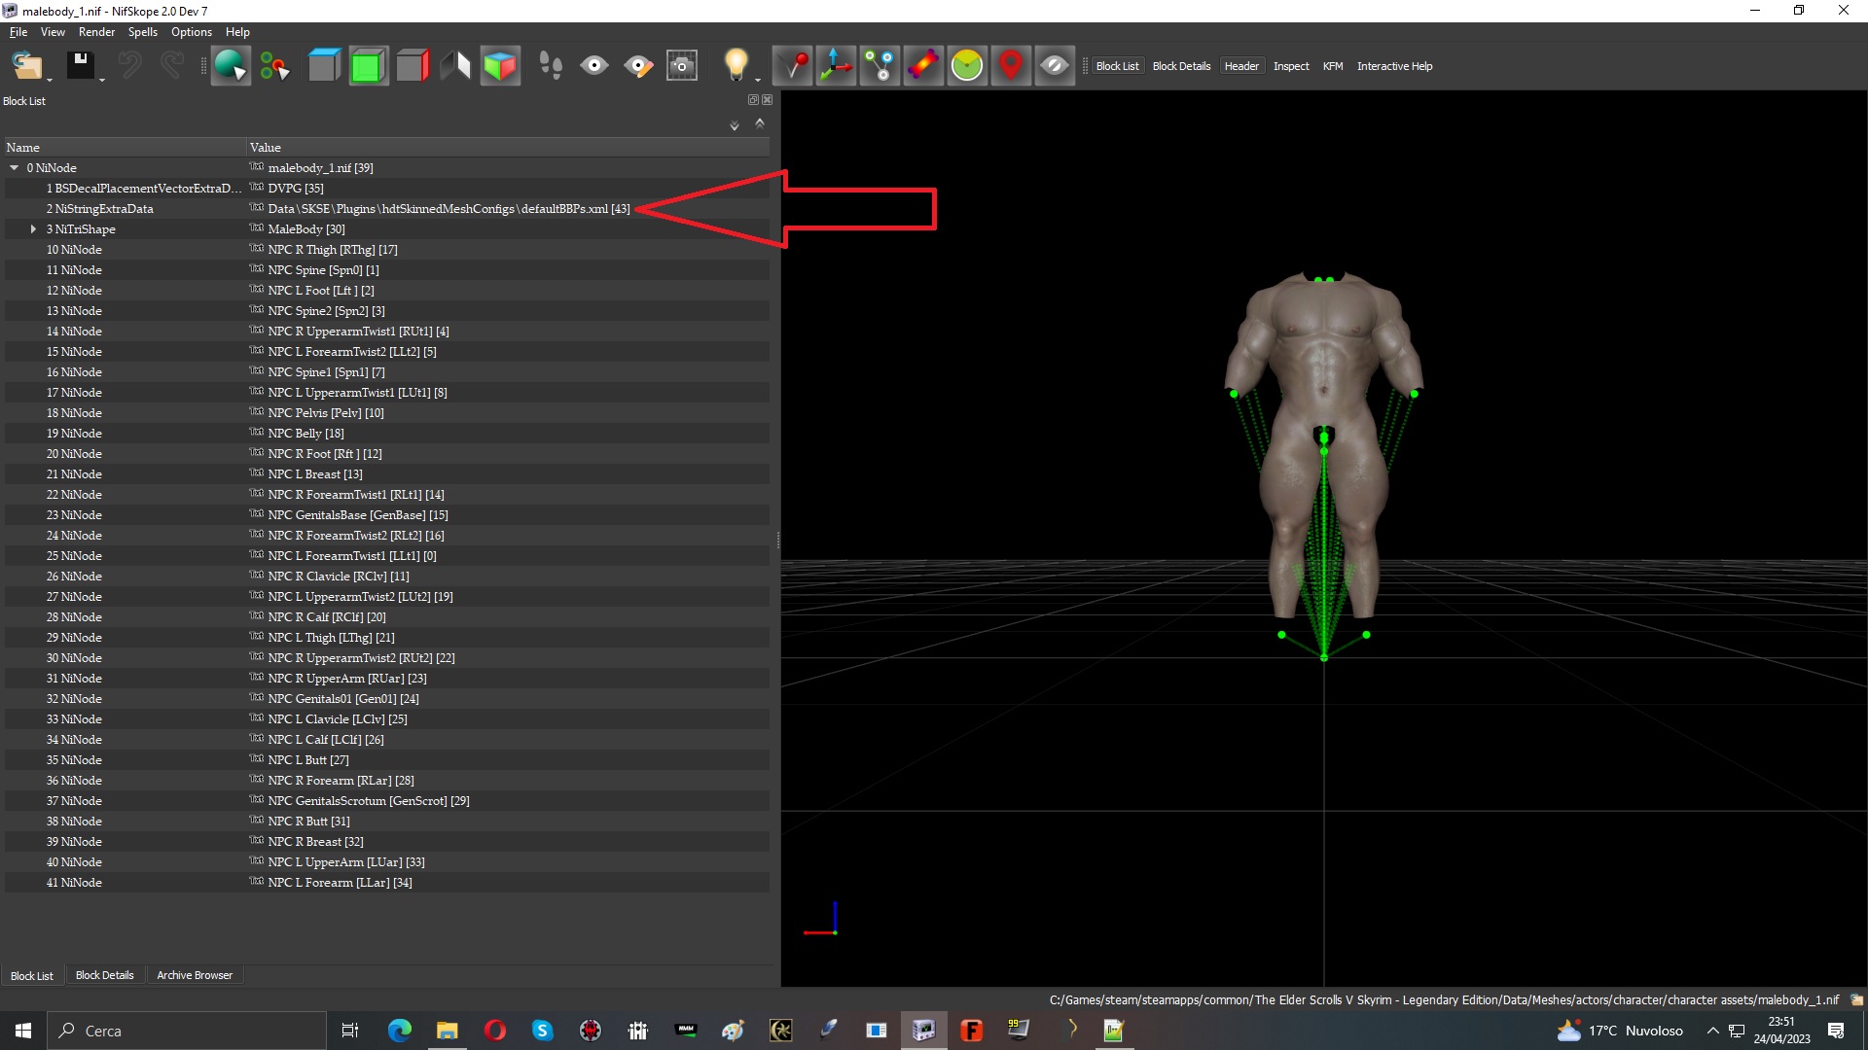This screenshot has width=1868, height=1050.
Task: Click the Interactive Help toolbar button
Action: pos(1394,66)
